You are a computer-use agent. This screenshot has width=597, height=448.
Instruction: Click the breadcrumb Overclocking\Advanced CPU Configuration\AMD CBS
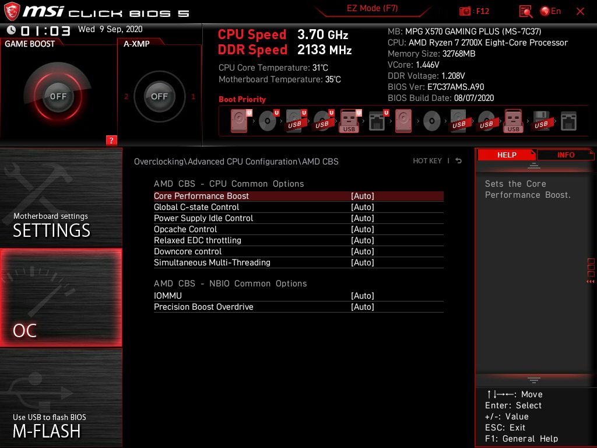pos(236,162)
